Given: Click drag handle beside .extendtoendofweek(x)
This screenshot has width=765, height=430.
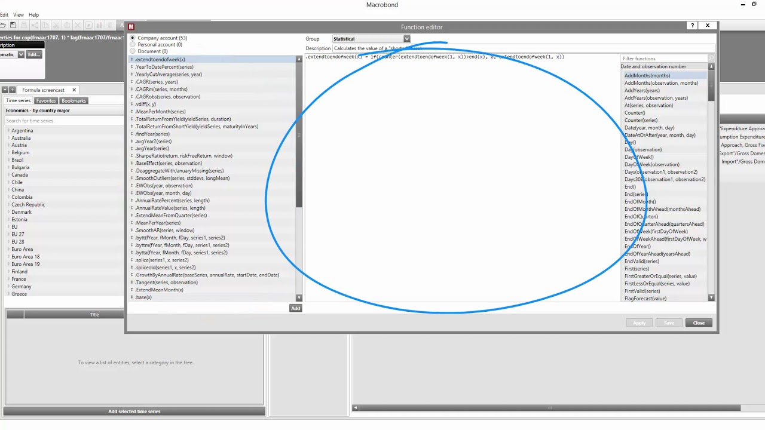Looking at the screenshot, I should point(132,60).
